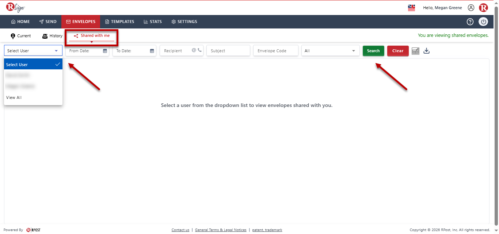Click the red R app icon in header
Image resolution: width=499 pixels, height=234 pixels.
[x=483, y=8]
